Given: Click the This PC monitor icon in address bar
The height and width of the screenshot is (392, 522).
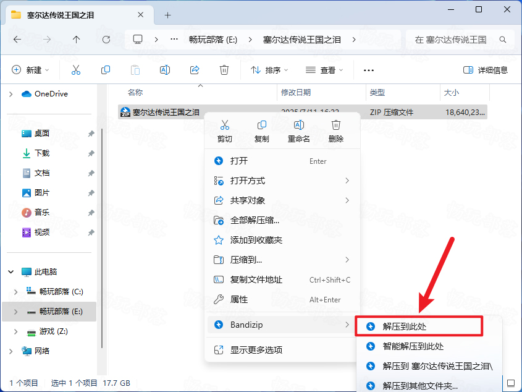Looking at the screenshot, I should coord(138,40).
